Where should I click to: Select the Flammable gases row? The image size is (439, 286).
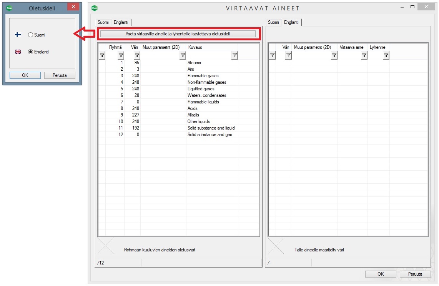[203, 76]
